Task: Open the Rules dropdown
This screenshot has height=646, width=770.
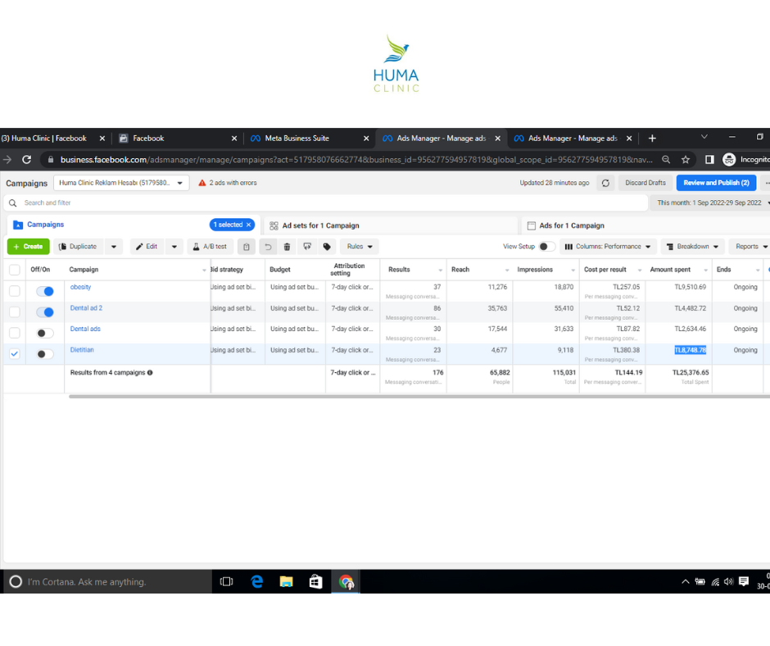Action: point(360,247)
